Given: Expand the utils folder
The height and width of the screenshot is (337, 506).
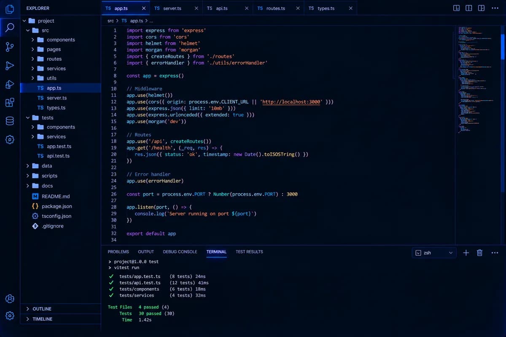Looking at the screenshot, I should 33,78.
